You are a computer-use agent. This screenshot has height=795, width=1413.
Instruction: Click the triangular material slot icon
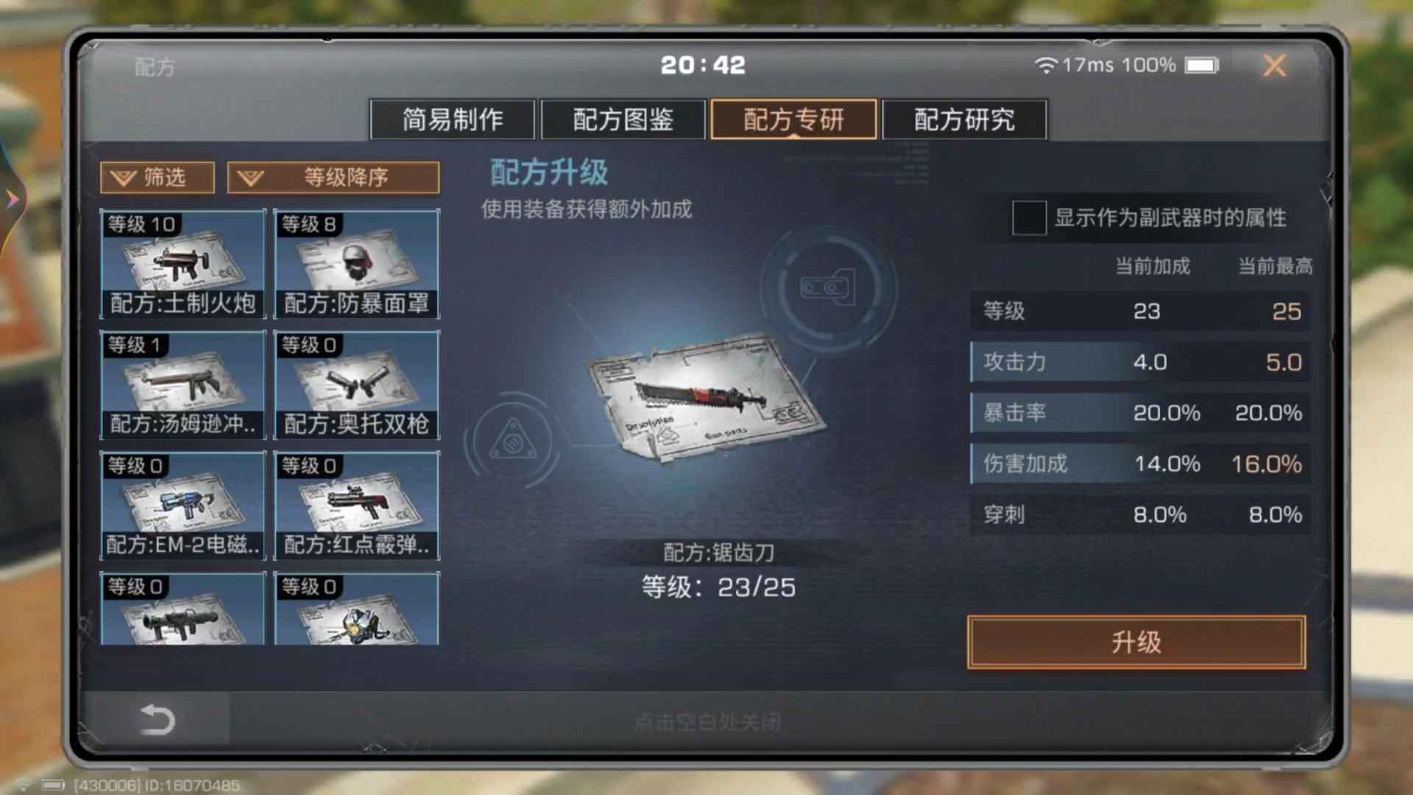coord(513,442)
